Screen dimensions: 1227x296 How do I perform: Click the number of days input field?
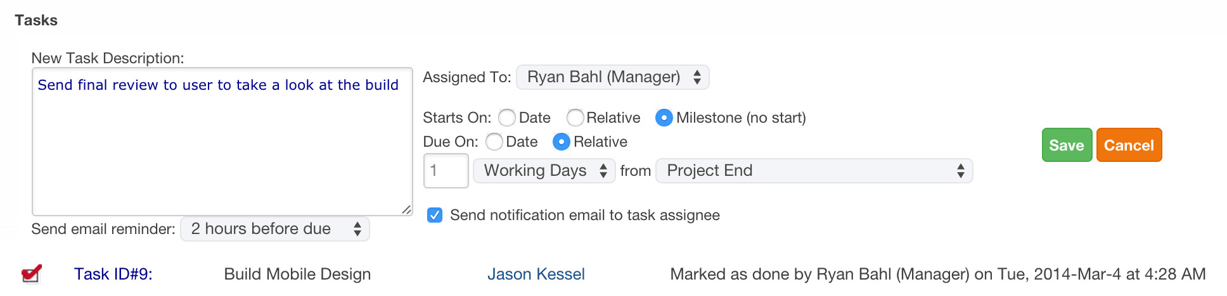click(446, 171)
